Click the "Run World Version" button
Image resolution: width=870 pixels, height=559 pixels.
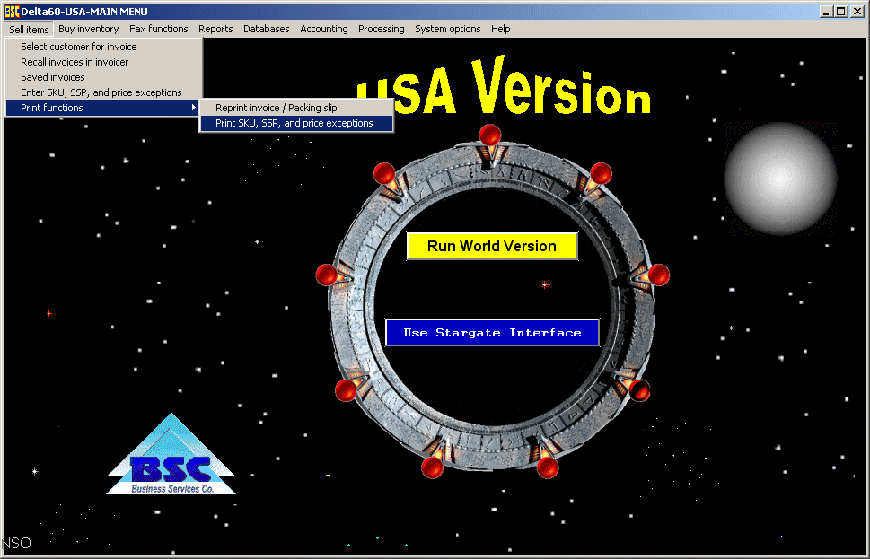point(492,246)
